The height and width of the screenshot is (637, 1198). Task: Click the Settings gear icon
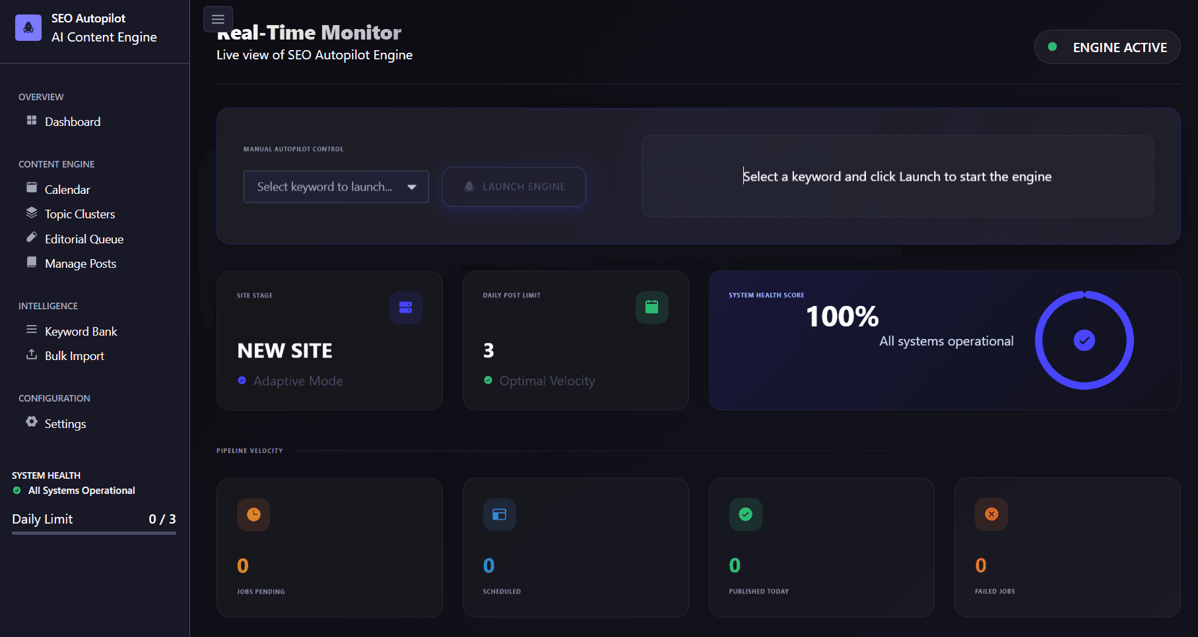click(x=31, y=421)
